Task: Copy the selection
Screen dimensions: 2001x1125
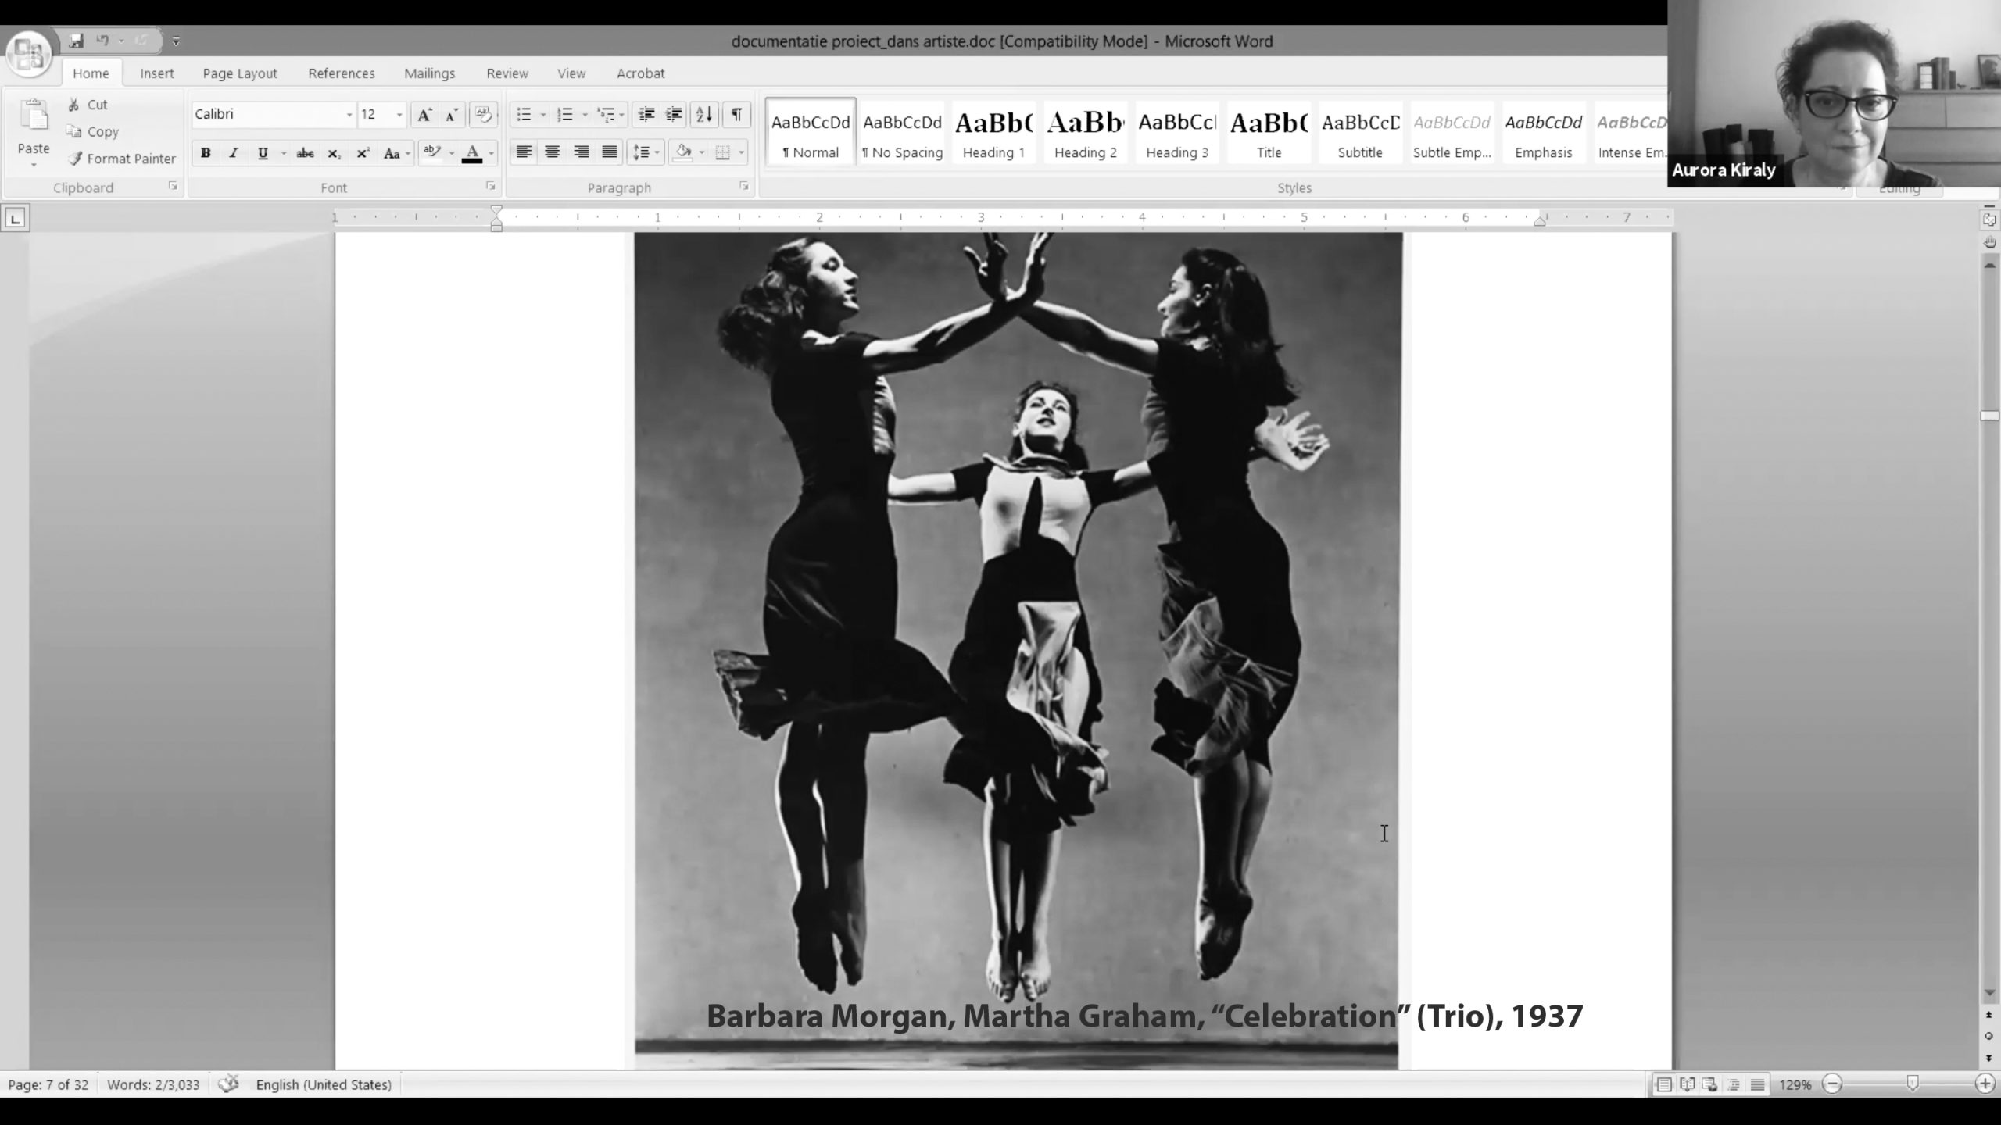Action: pos(92,132)
